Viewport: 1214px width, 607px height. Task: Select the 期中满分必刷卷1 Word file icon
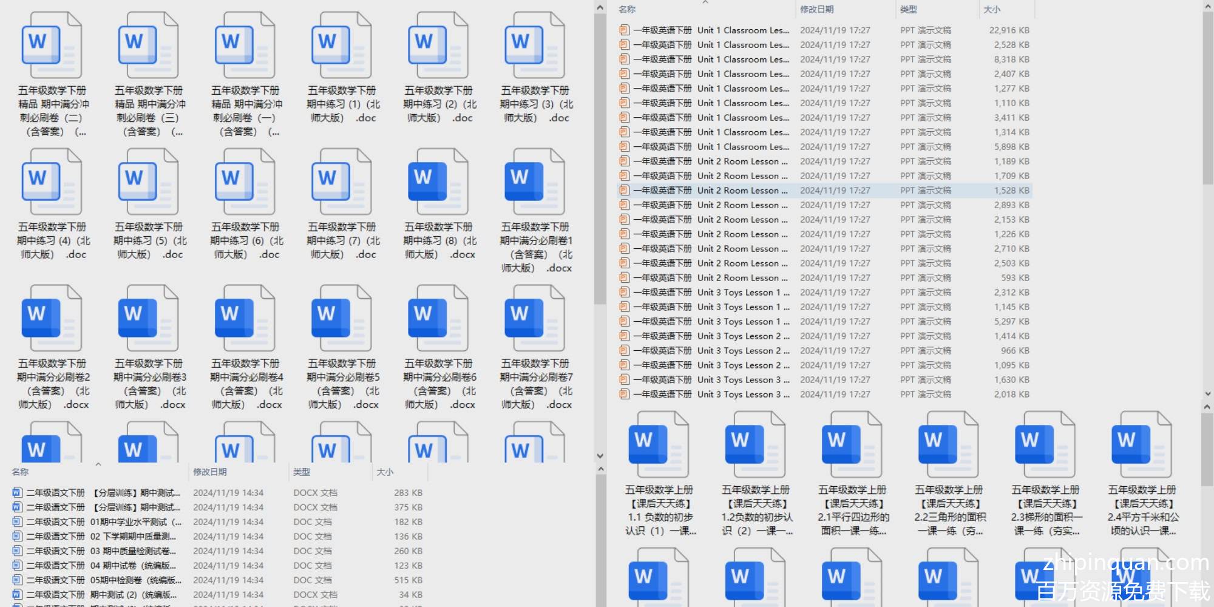[534, 182]
